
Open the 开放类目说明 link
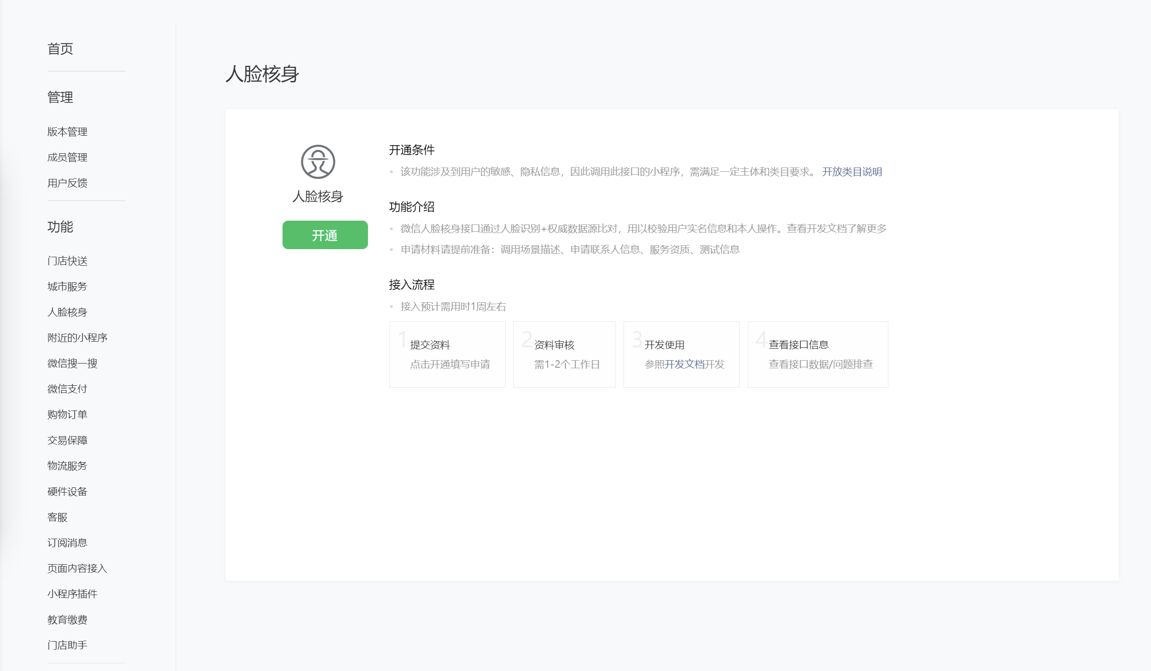click(x=852, y=172)
